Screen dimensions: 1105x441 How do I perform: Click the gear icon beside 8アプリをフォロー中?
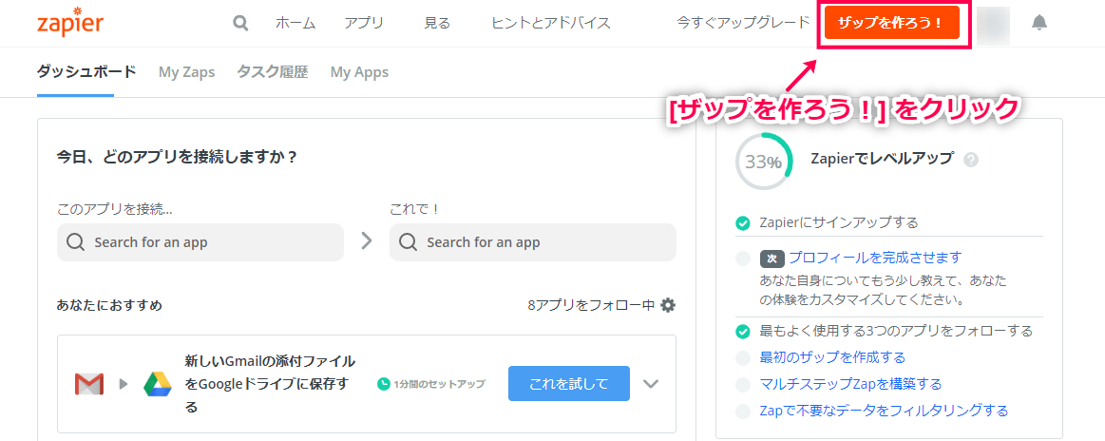667,305
